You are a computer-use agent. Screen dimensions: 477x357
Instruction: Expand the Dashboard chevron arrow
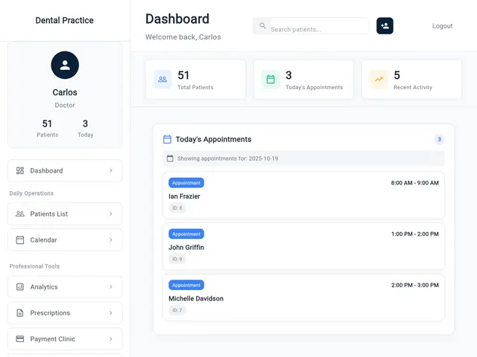[111, 171]
